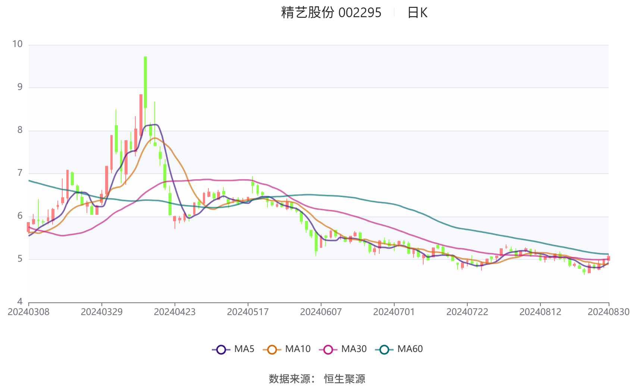This screenshot has height=386, width=634.
Task: Click the chart title 精艺股份 002295
Action: tap(331, 13)
